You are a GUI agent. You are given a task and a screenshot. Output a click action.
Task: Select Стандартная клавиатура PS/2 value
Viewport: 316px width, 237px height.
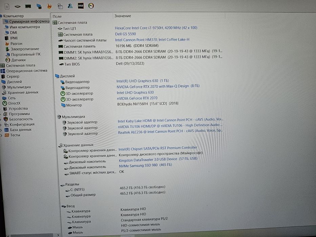point(144,219)
